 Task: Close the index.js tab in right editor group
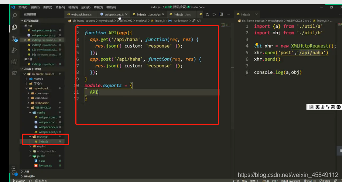tap(256, 14)
